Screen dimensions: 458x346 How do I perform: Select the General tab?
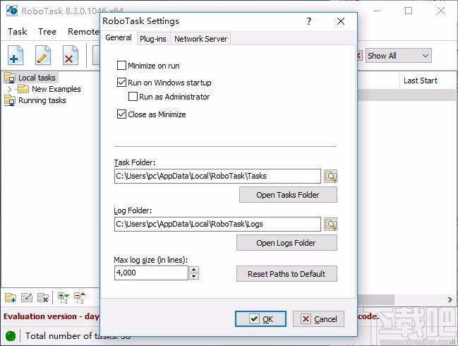(x=119, y=37)
